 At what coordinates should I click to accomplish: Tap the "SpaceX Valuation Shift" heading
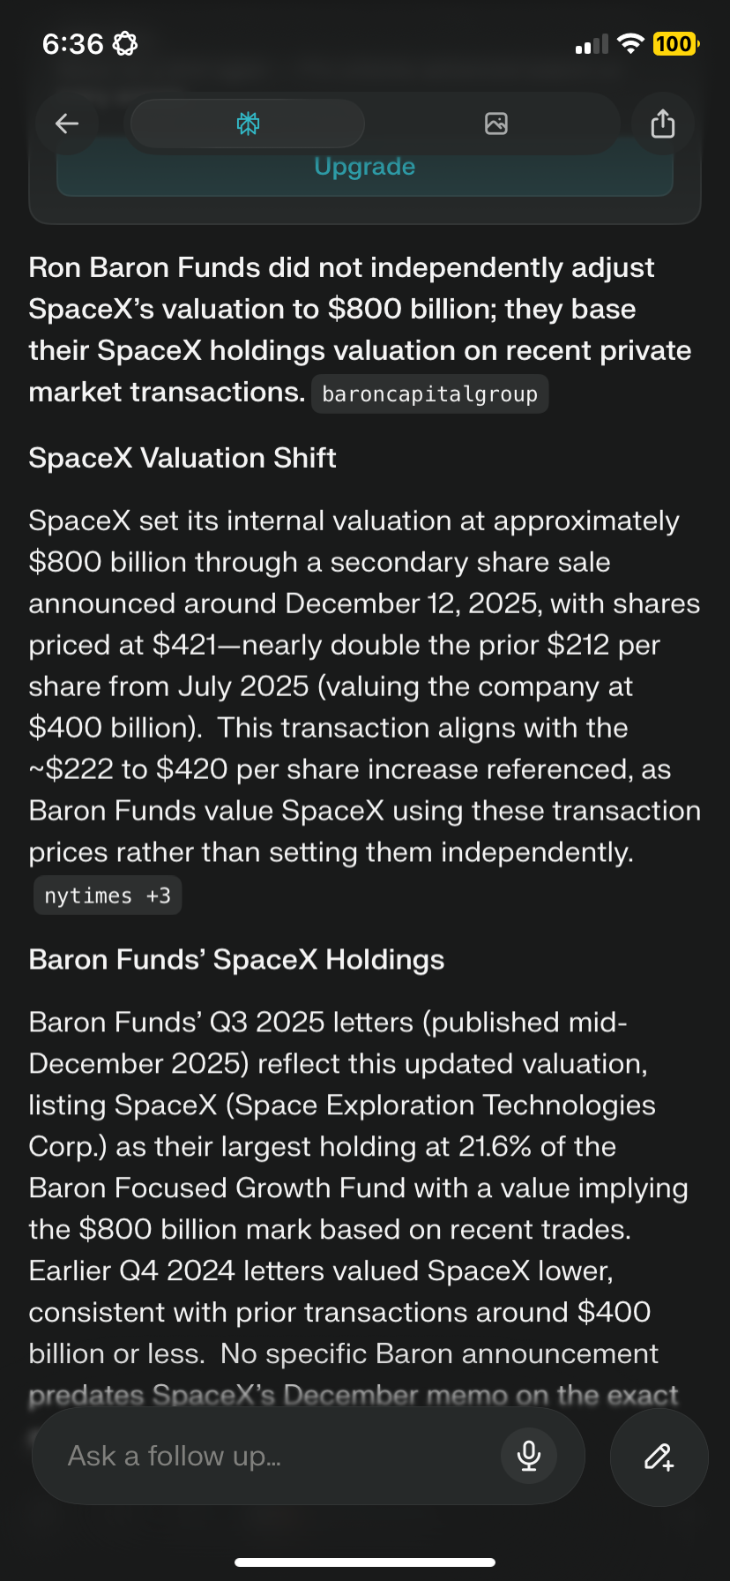(182, 458)
